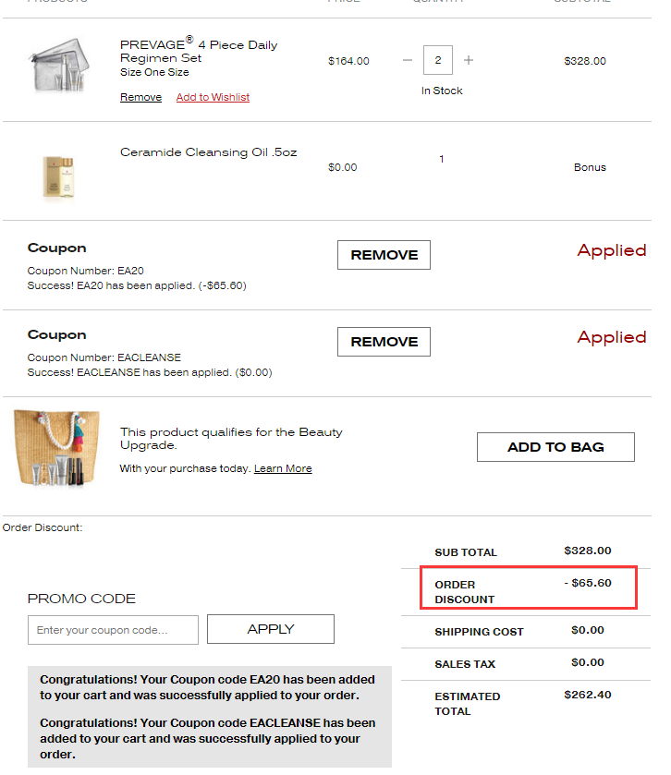The width and height of the screenshot is (671, 775).
Task: Select the Order Discount amount of -$65.60
Action: pos(587,583)
